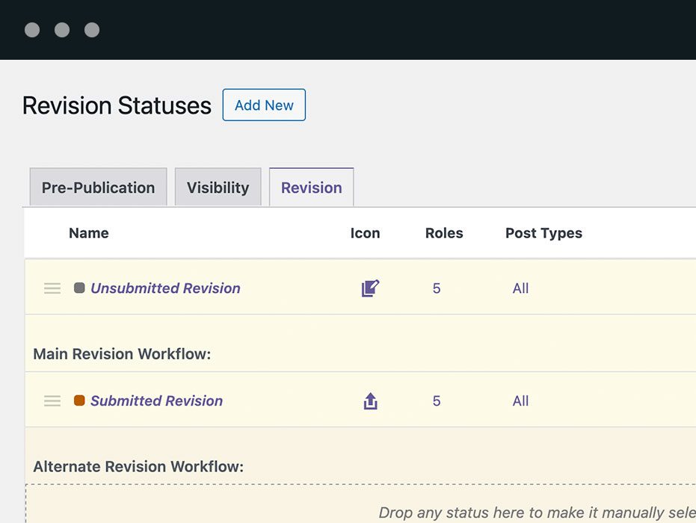Switch to the Pre-Publication tab
Screen dimensions: 696x523
98,188
